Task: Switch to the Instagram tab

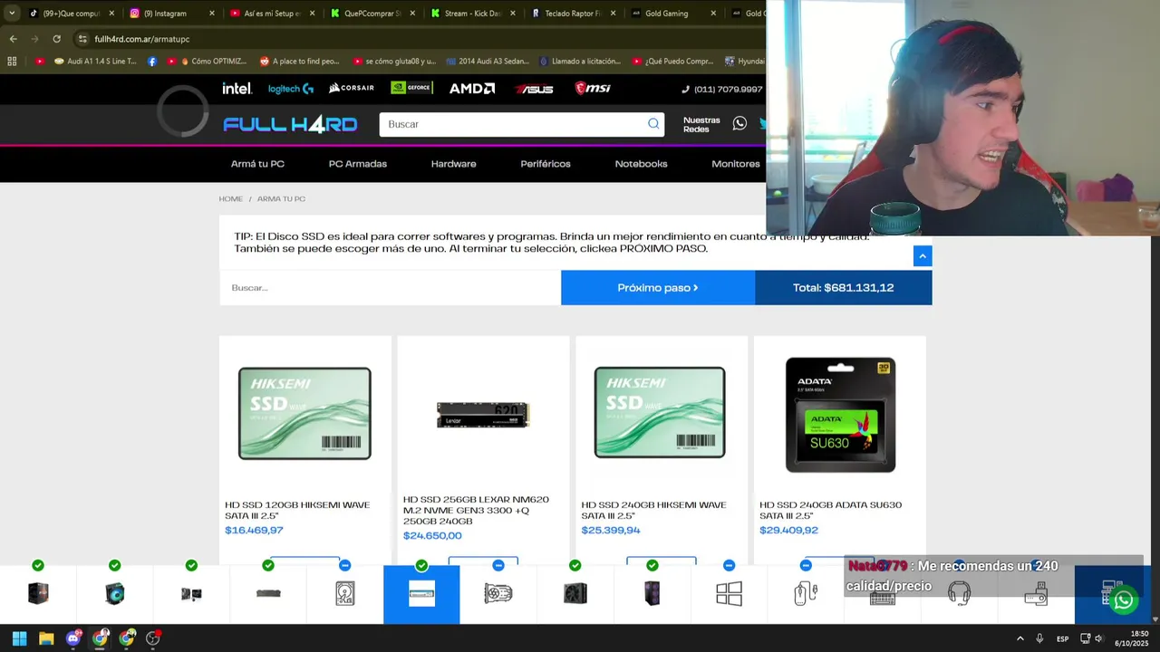Action: [172, 14]
